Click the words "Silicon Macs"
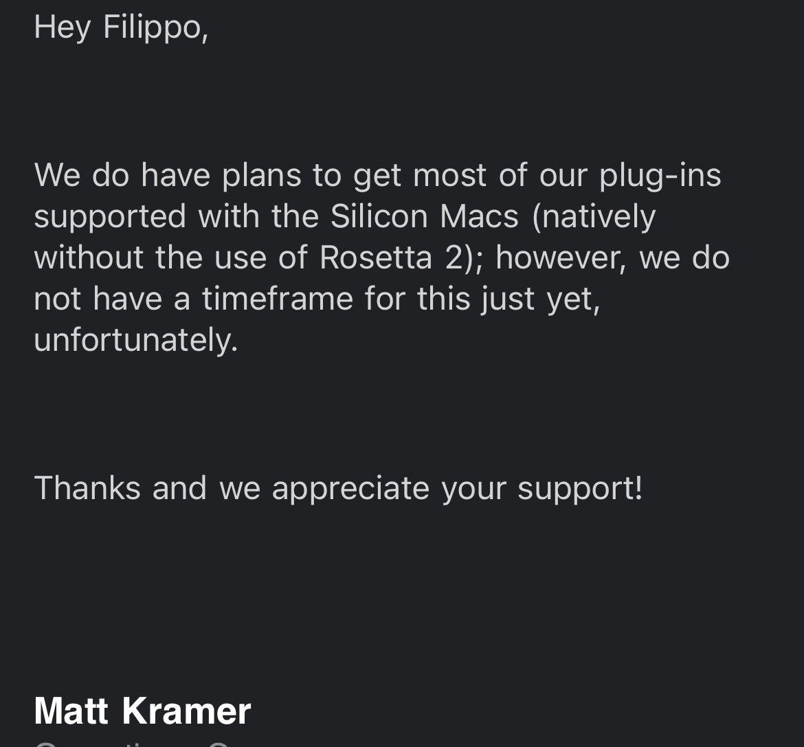 (425, 216)
